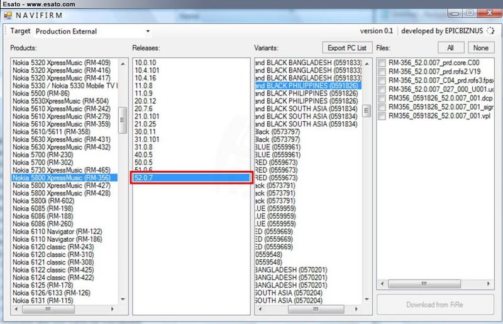Click the Products list scroll-right arrow
503x324 pixels.
point(113,309)
